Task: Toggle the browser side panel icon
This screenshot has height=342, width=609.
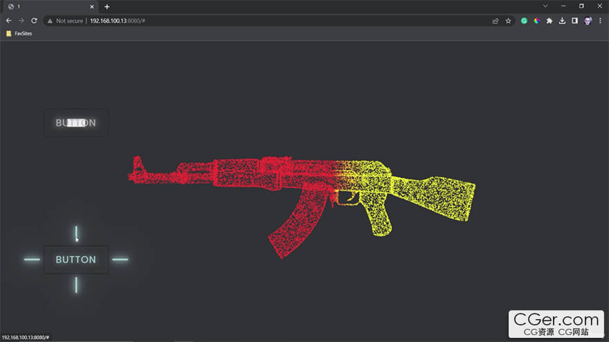Action: (575, 21)
